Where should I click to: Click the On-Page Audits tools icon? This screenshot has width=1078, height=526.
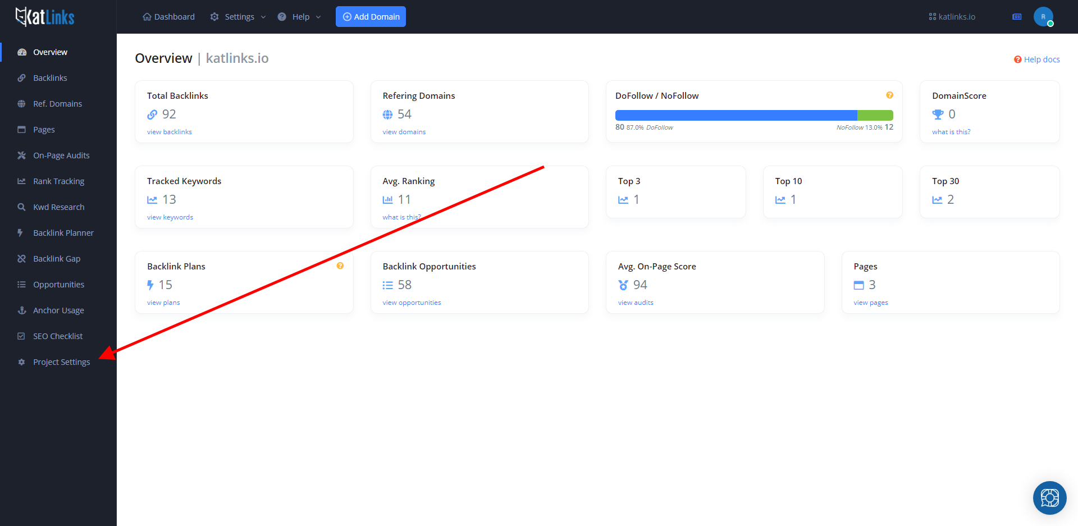(x=21, y=155)
